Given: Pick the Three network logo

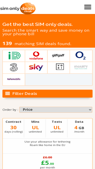Looking at the screenshot, I should (x=14, y=68).
